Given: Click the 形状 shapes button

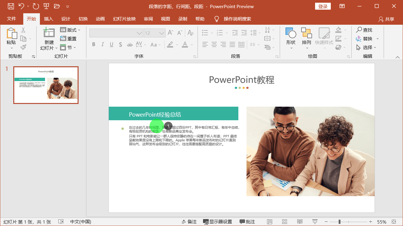Looking at the screenshot, I should (x=291, y=39).
